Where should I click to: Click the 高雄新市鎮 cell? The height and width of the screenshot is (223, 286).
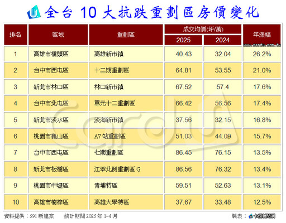(x=126, y=54)
